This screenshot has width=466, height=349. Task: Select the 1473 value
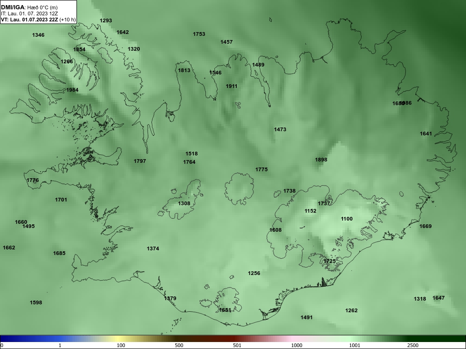tap(280, 129)
